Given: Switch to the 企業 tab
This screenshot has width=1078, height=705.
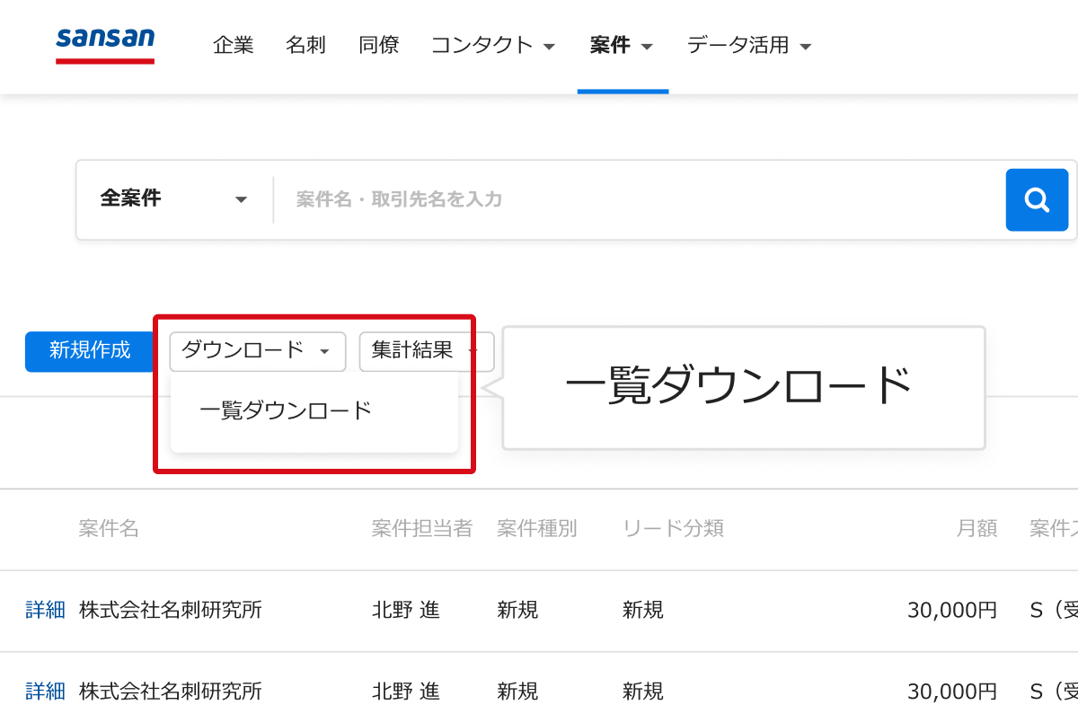Looking at the screenshot, I should 234,45.
